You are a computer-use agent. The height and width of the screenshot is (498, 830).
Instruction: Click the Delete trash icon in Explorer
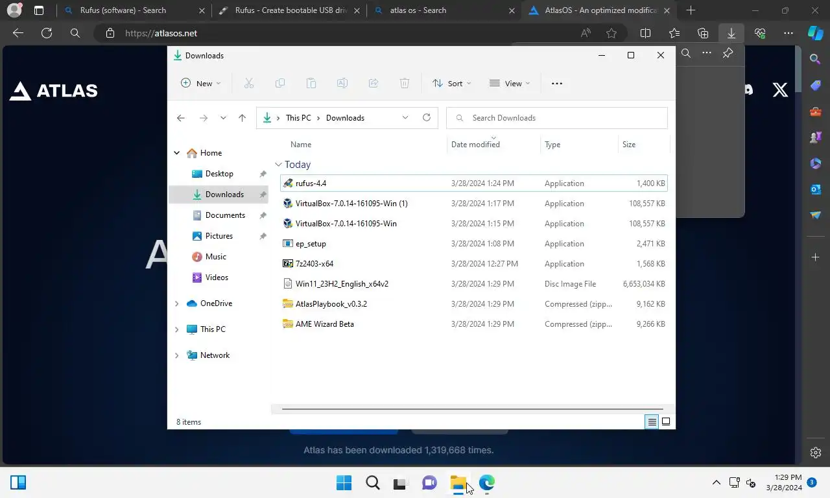405,83
